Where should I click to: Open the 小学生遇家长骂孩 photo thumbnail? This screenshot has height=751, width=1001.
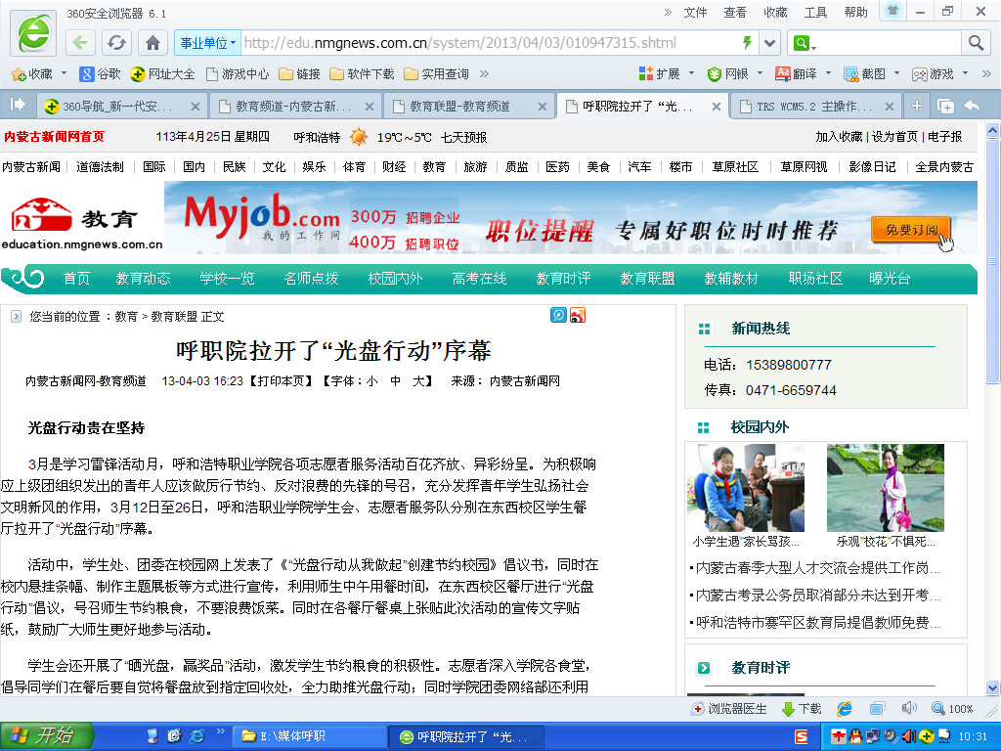pos(747,487)
